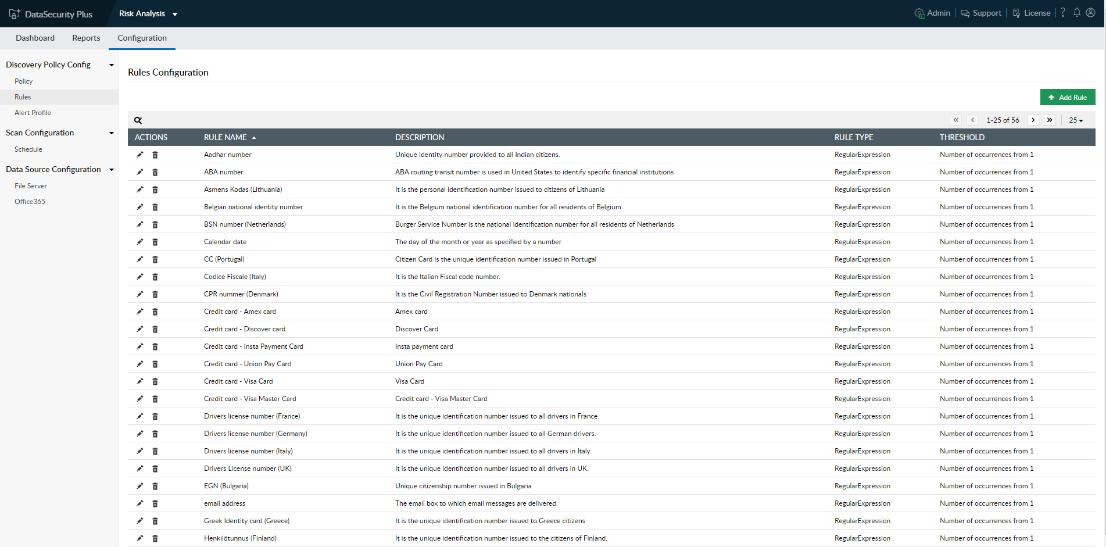Delete the ABA number rule
The height and width of the screenshot is (547, 1106).
pyautogui.click(x=155, y=172)
